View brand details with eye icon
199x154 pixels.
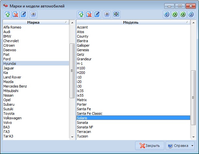[x=33, y=14]
